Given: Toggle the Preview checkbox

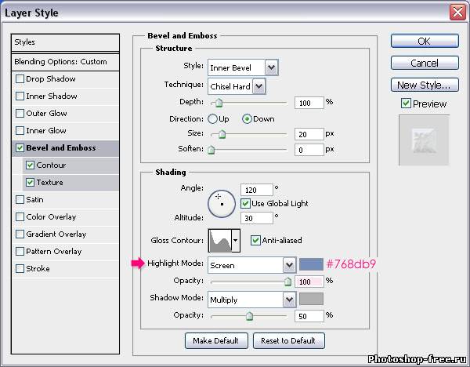Looking at the screenshot, I should [406, 104].
